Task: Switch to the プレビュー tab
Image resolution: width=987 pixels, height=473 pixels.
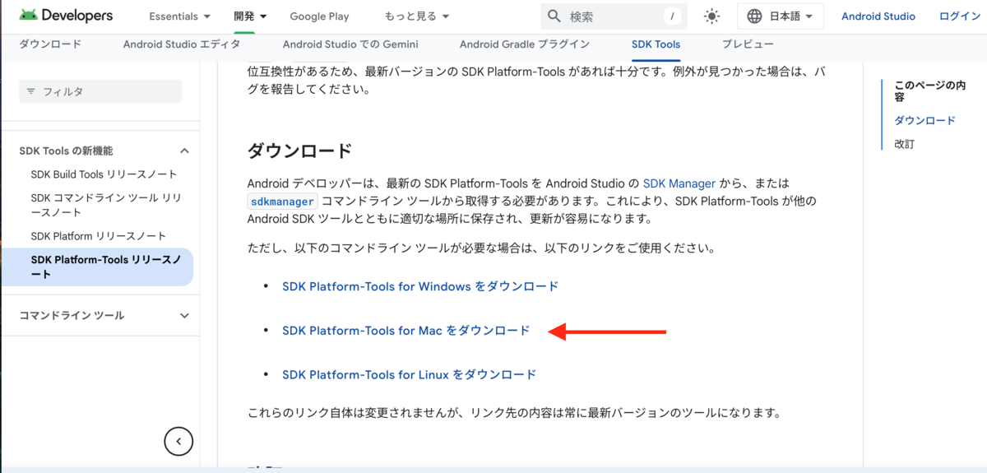Action: (748, 44)
